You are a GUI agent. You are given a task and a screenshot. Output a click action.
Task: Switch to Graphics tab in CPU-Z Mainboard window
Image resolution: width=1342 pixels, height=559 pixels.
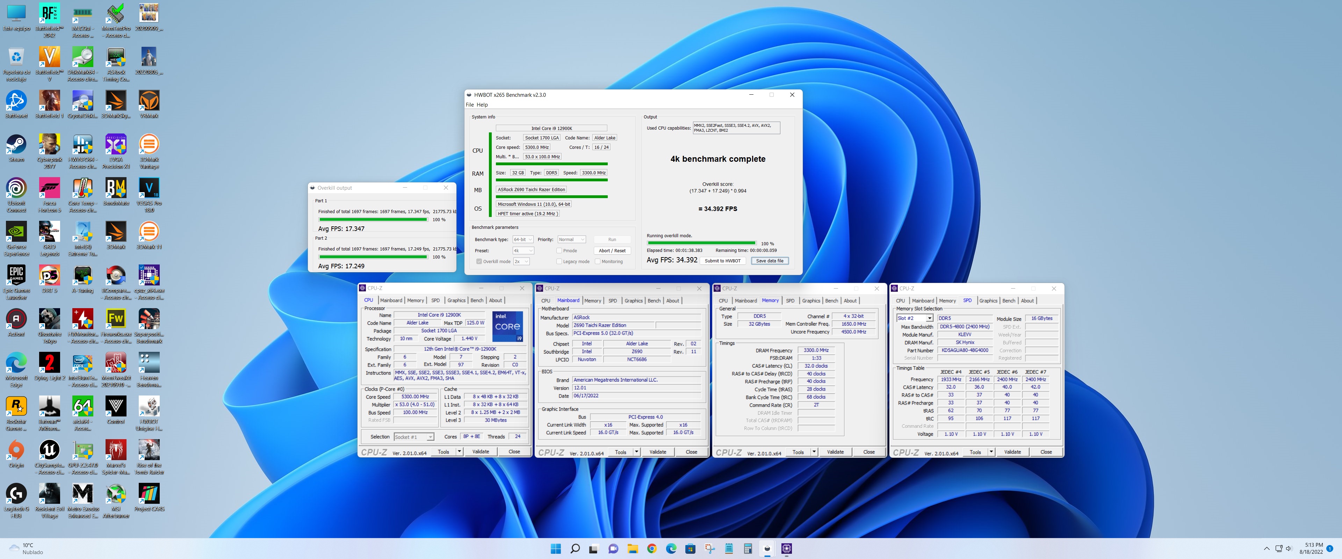click(634, 300)
